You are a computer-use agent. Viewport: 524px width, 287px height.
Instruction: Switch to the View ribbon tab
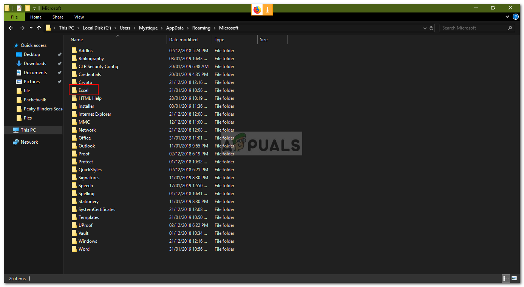point(79,17)
